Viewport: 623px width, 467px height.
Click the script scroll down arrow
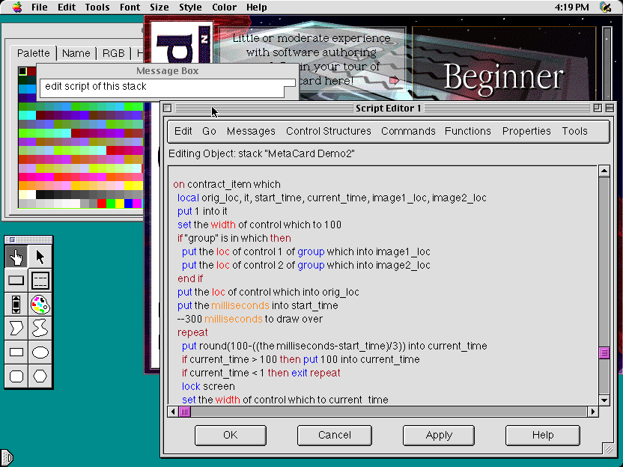(604, 400)
